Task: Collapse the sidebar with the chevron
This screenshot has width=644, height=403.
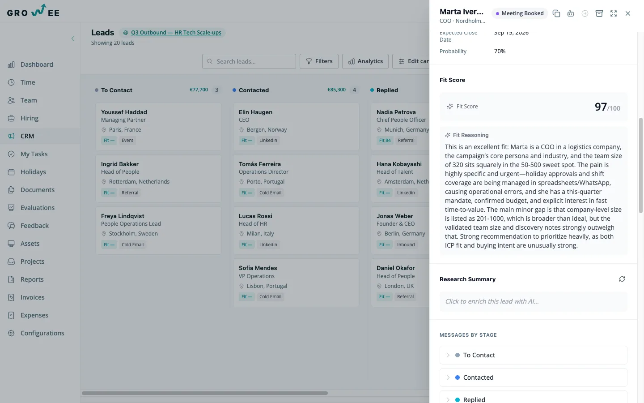Action: [73, 39]
